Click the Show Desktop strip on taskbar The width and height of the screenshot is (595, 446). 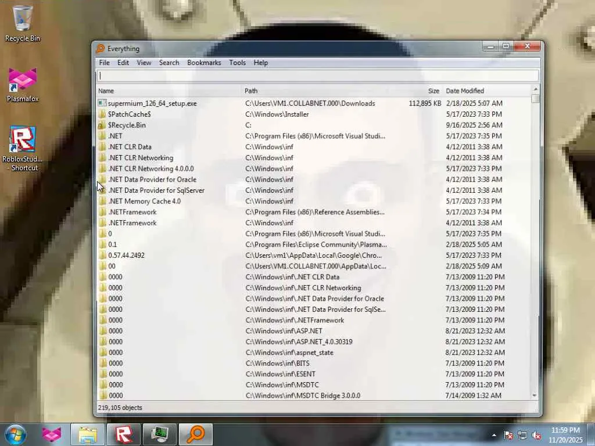pos(592,434)
